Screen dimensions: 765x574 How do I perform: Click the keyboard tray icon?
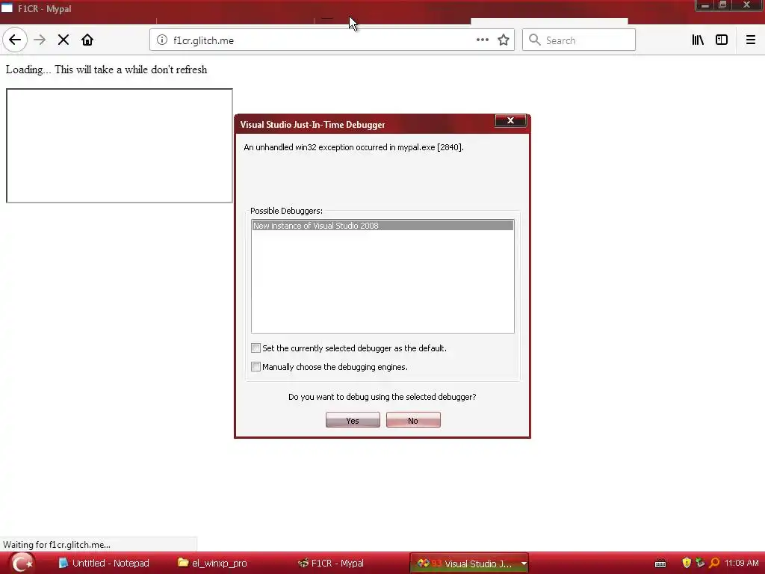pos(660,564)
